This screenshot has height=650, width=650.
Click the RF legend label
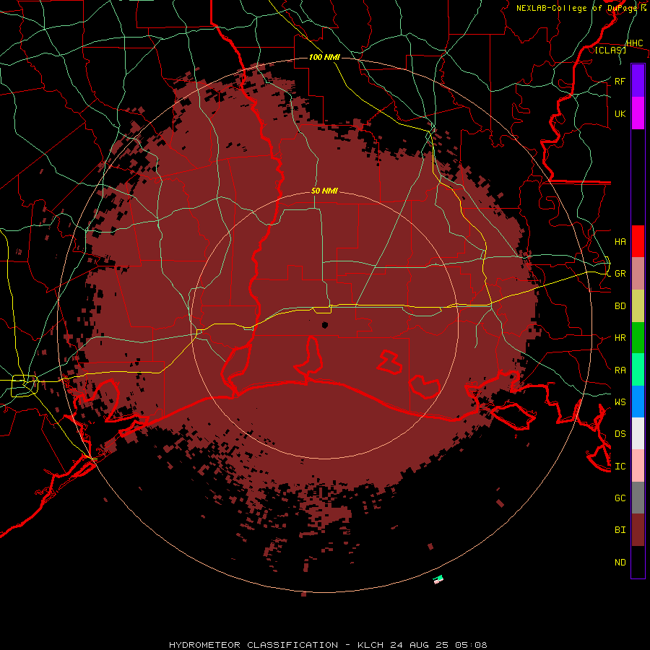point(620,81)
